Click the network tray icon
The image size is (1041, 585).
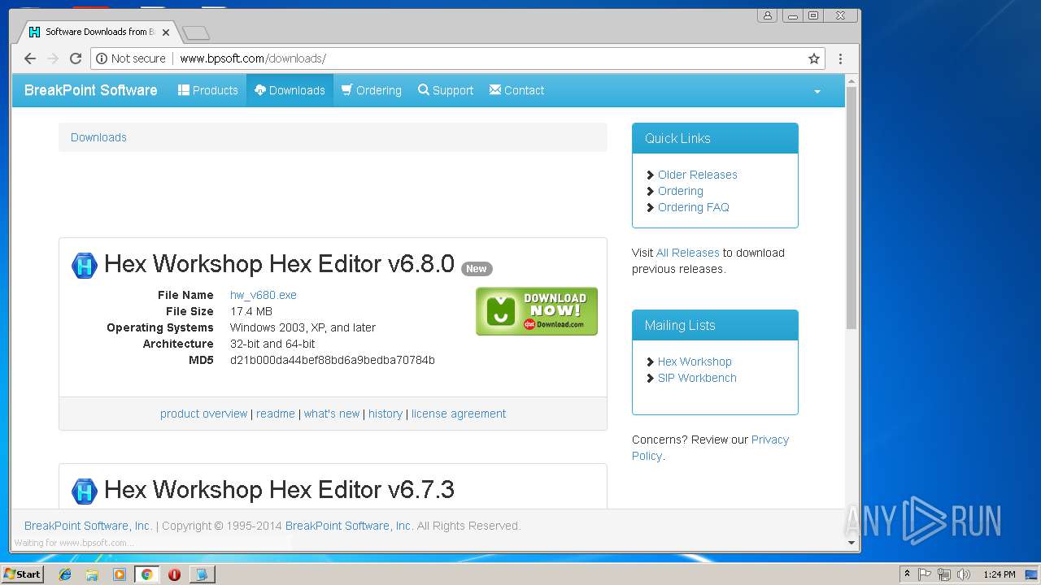pyautogui.click(x=944, y=574)
